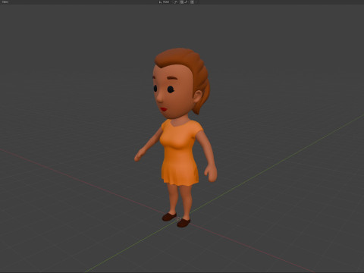
Task: Open the Global transform orientation dropdown
Action: point(165,2)
